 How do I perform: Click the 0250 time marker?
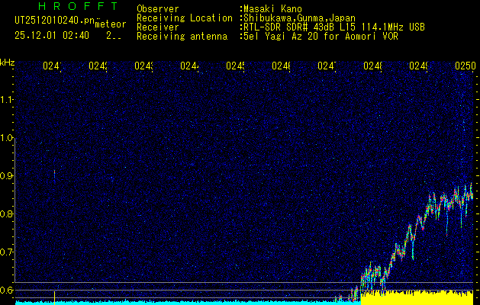click(465, 67)
